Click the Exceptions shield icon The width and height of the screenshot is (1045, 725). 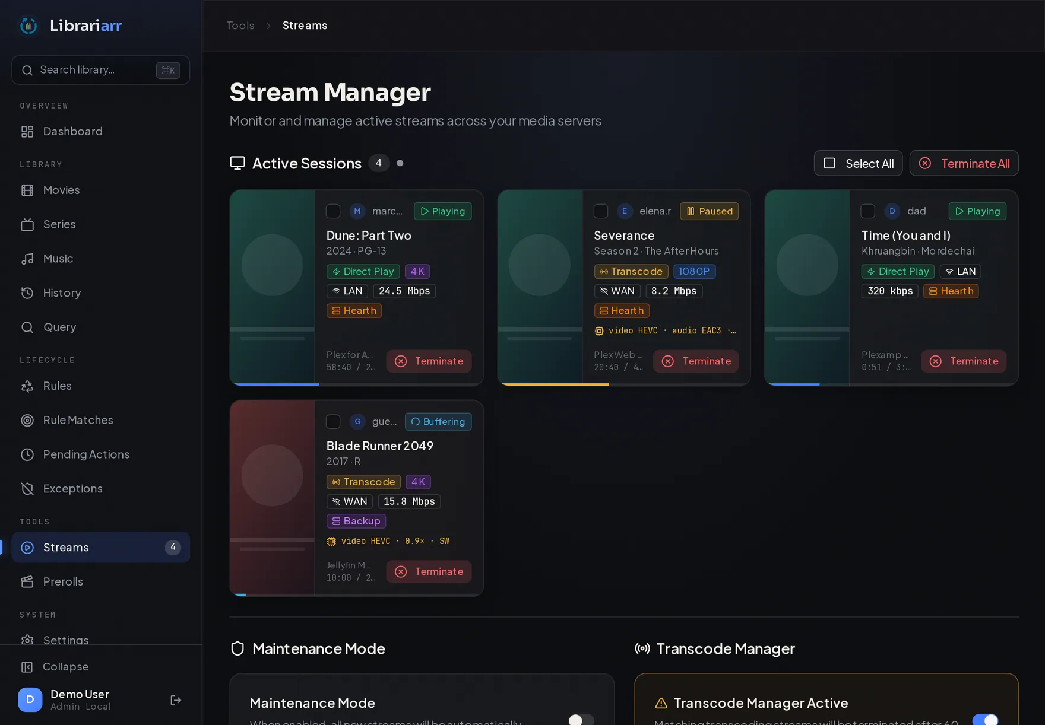tap(27, 489)
